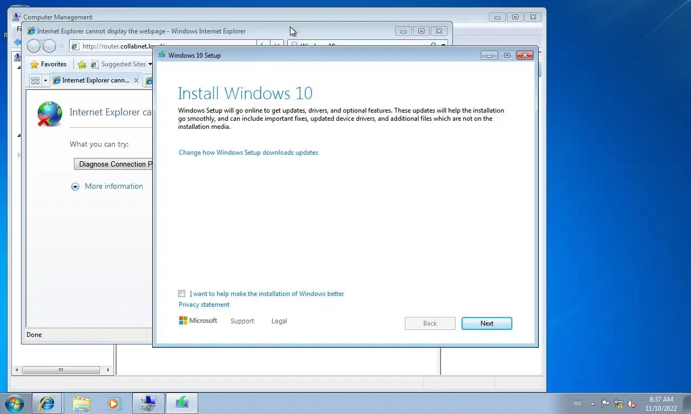Click the Quick Tabs grid icon in IE
This screenshot has height=414, width=691.
coord(35,80)
